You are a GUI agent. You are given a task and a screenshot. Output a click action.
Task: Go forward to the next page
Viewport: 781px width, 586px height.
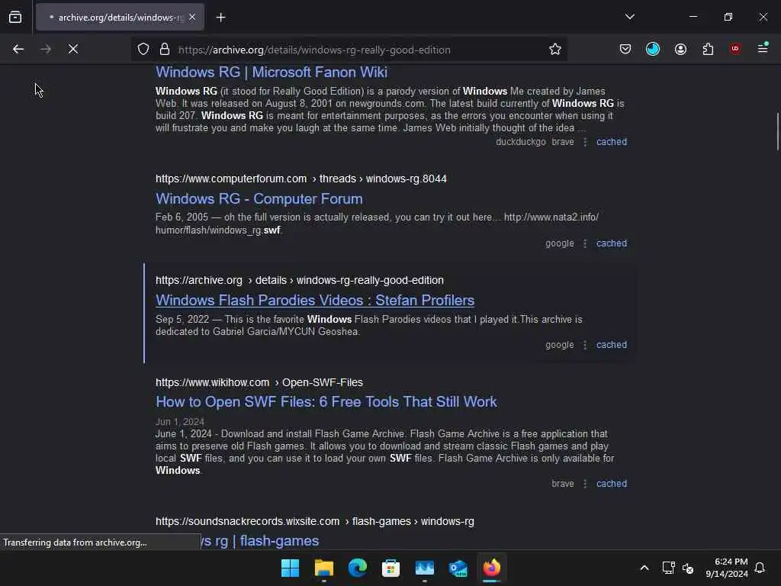pyautogui.click(x=46, y=49)
